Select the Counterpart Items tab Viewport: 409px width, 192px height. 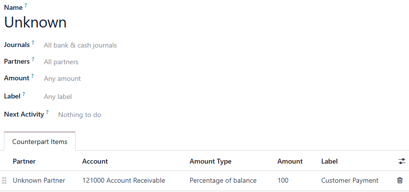click(40, 142)
